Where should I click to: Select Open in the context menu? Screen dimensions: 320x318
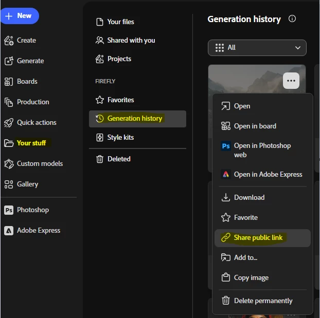pos(262,106)
